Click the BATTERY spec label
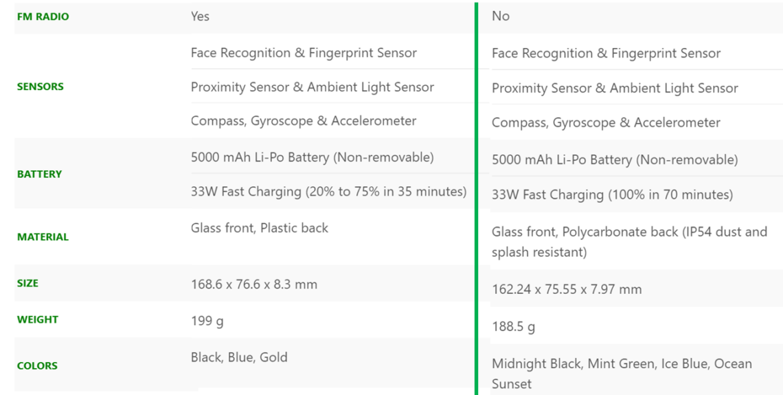This screenshot has width=783, height=395. pos(39,174)
